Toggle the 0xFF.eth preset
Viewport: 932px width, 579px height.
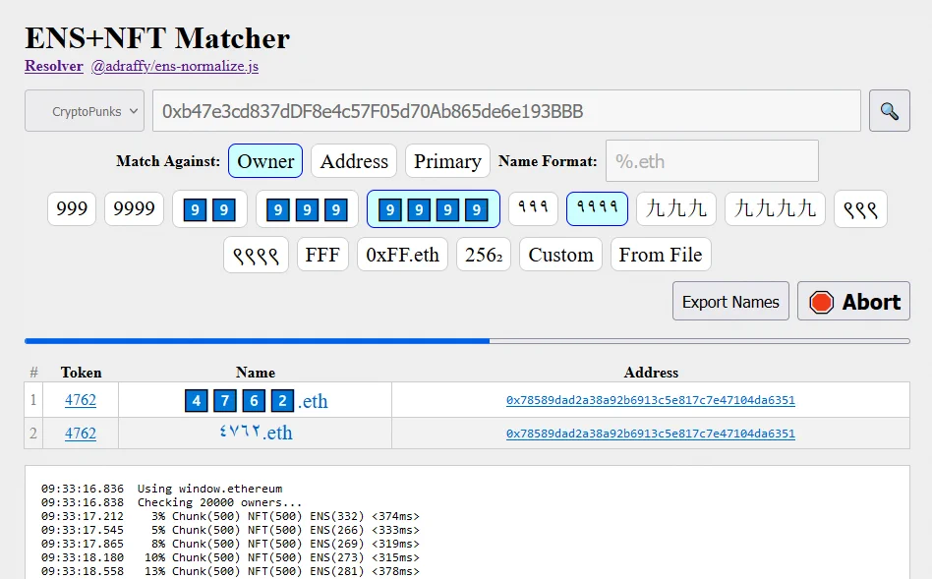click(x=402, y=255)
